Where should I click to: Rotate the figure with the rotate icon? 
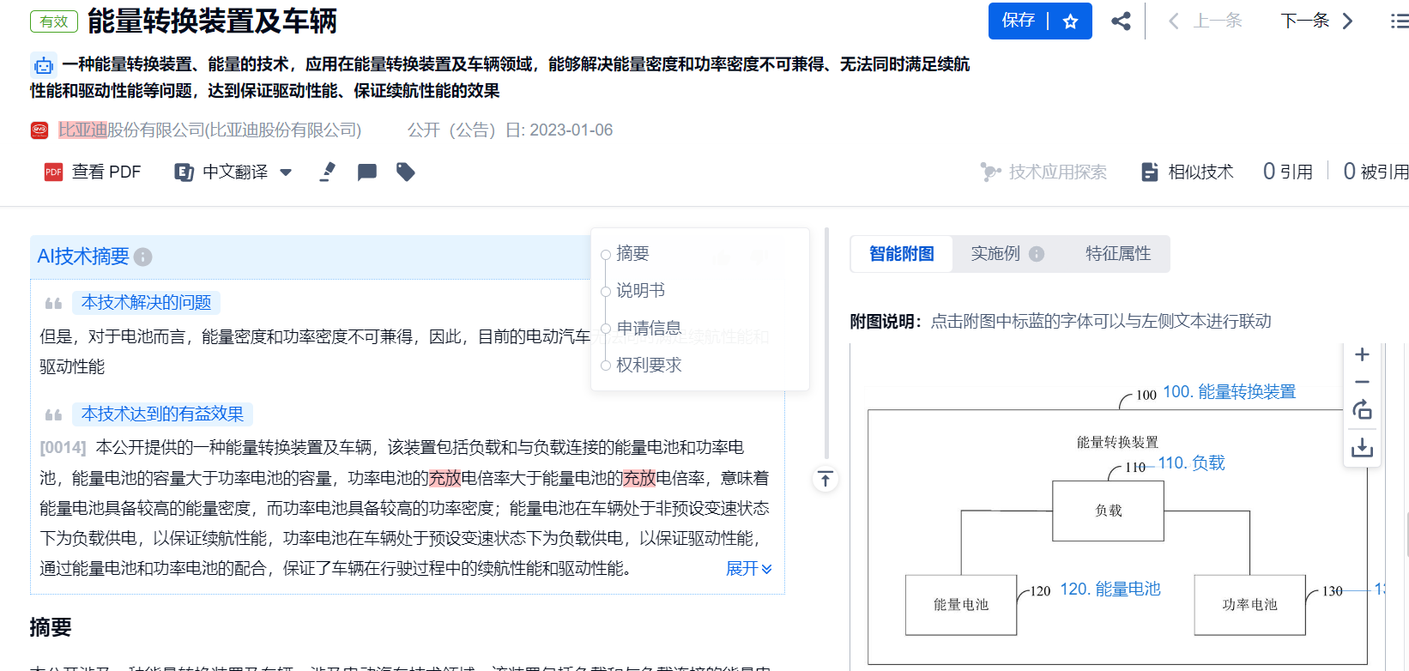(1362, 410)
